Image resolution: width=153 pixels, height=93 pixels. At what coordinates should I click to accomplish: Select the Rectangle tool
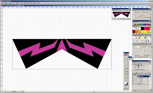127,63
